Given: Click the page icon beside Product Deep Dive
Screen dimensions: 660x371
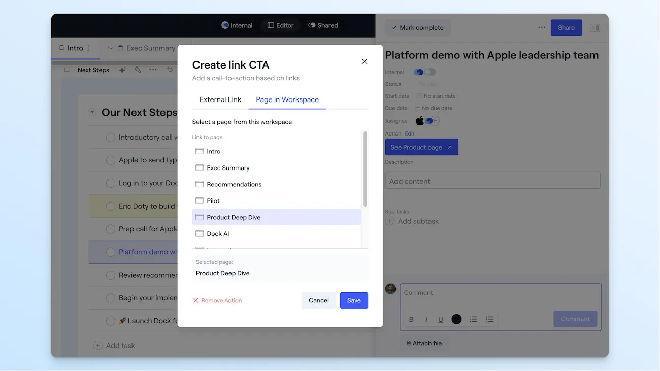Looking at the screenshot, I should (x=200, y=217).
